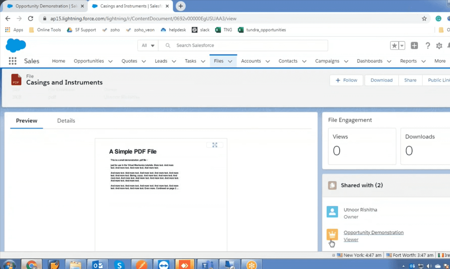Expand the Files tab dropdown chevron
This screenshot has height=269, width=450.
(x=230, y=61)
